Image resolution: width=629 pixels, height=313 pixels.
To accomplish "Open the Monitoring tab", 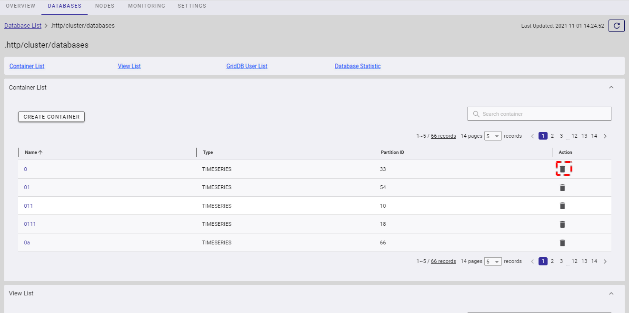I will coord(147,6).
